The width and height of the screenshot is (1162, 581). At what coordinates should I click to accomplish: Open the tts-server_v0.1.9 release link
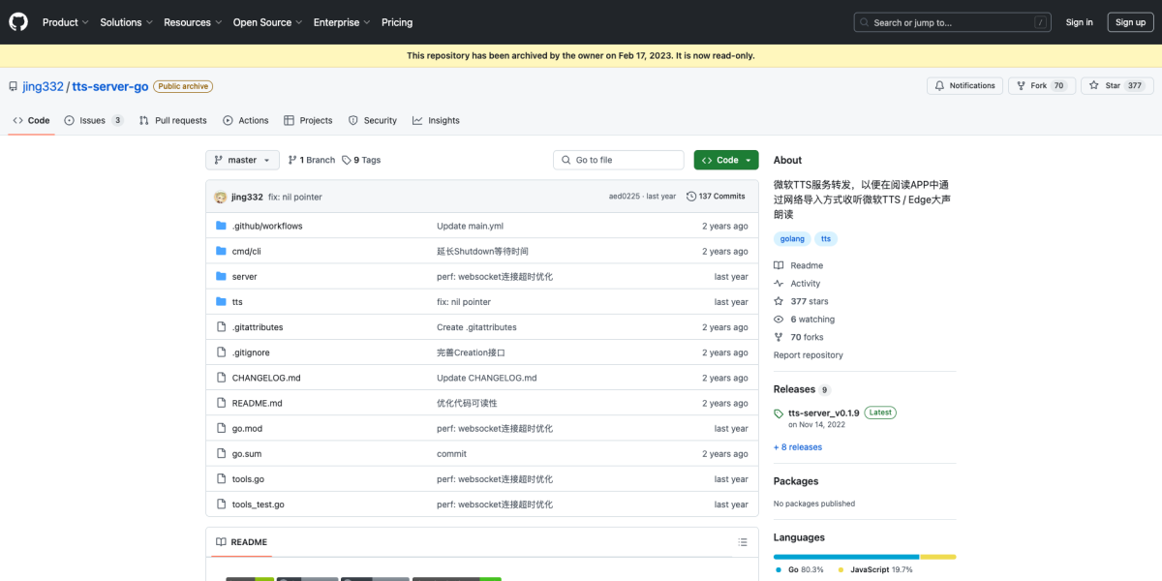825,412
